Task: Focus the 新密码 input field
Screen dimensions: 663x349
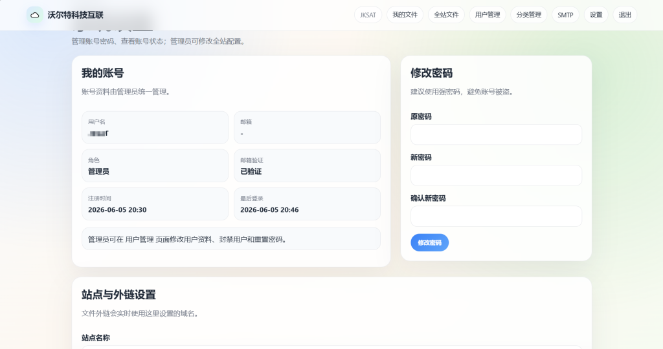Action: pos(496,175)
